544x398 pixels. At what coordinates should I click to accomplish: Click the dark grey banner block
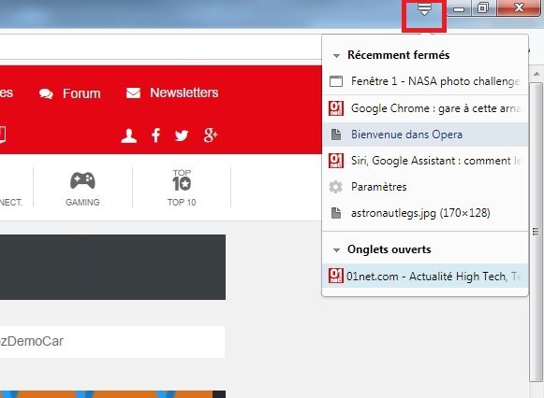click(x=112, y=267)
